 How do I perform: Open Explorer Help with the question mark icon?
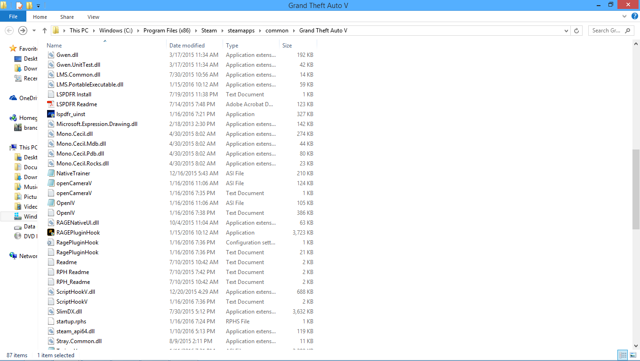click(635, 16)
